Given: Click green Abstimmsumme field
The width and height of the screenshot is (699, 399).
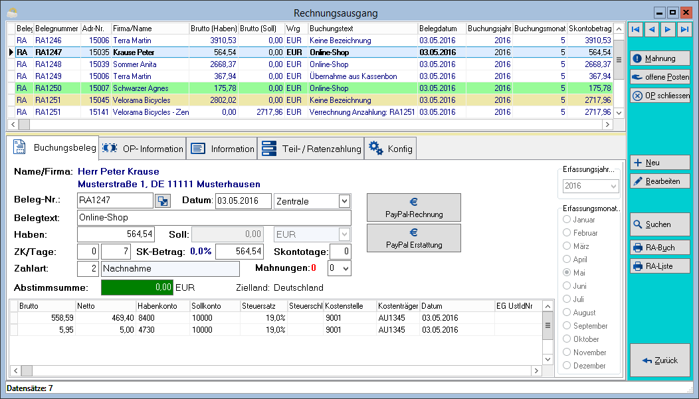Looking at the screenshot, I should [x=137, y=287].
